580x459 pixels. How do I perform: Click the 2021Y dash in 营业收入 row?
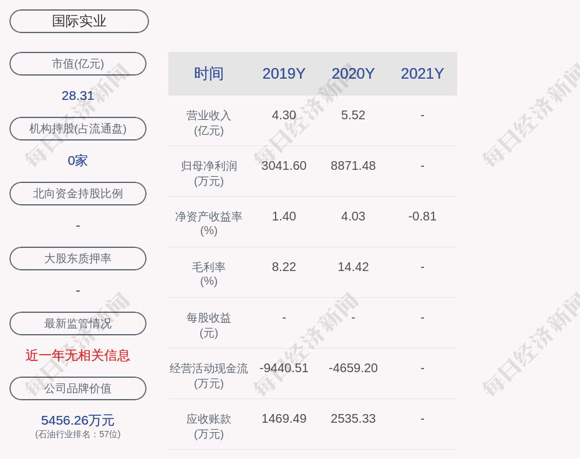(x=422, y=115)
